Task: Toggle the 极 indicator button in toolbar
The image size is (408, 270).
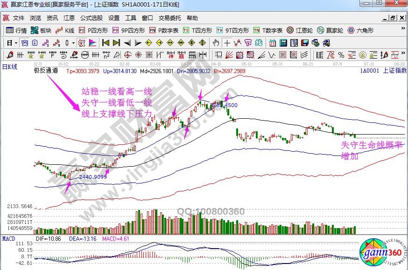Action: pos(81,43)
